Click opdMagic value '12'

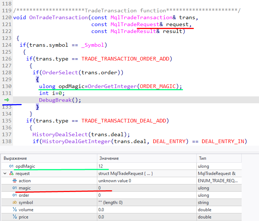tap(101, 166)
